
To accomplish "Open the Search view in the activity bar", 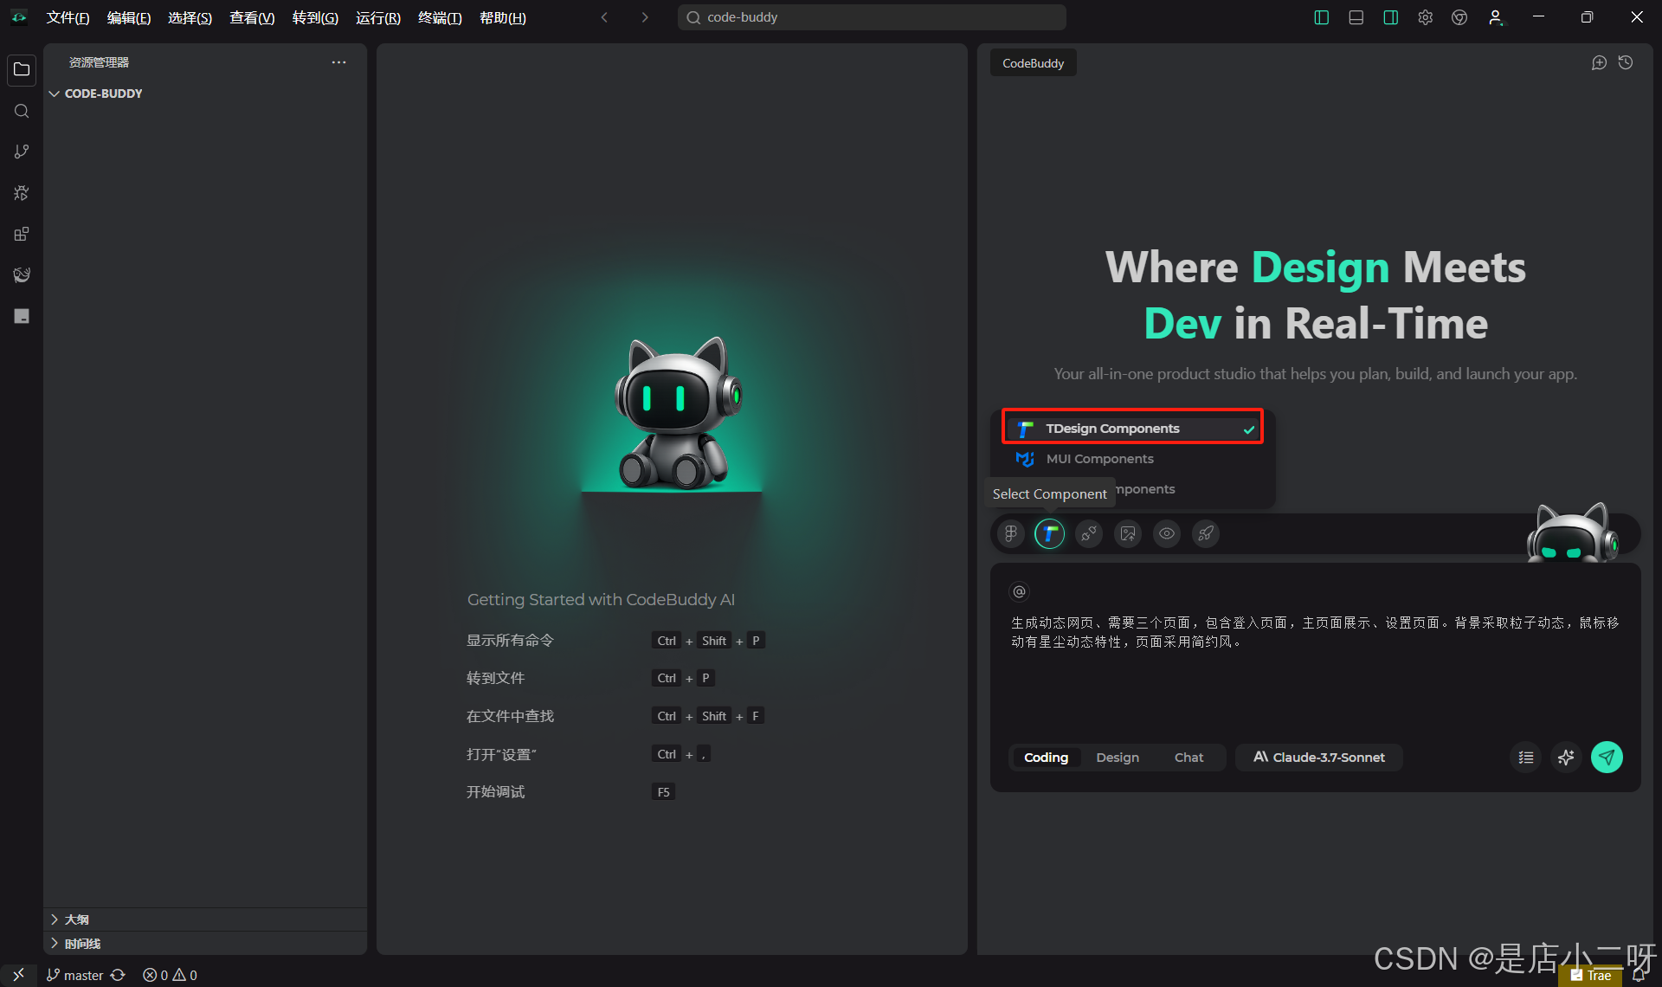I will 22,111.
